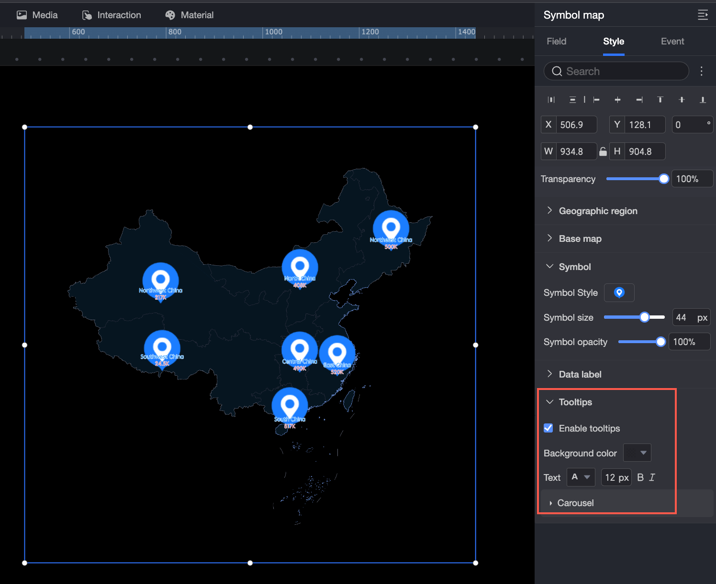Open the Event tab
The width and height of the screenshot is (716, 584).
(672, 42)
